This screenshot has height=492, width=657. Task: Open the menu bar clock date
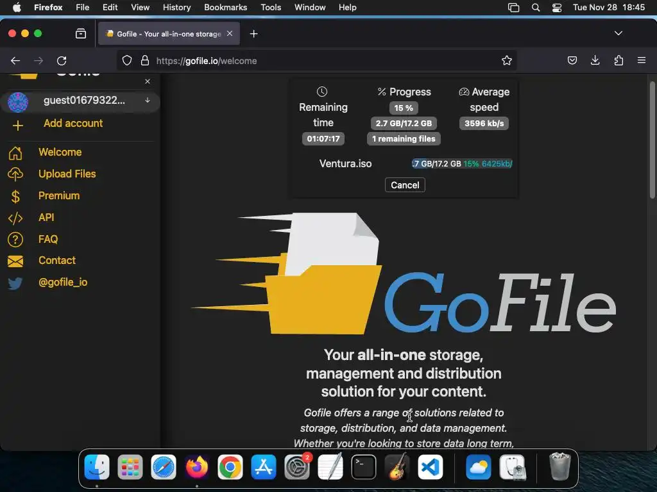coord(609,8)
